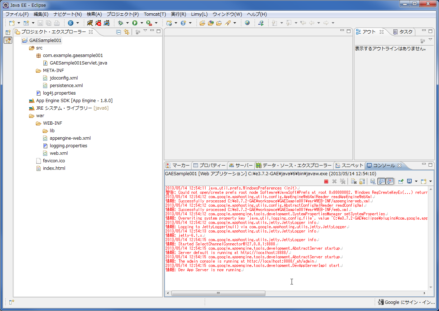Open the Limy(L) menu
The height and width of the screenshot is (311, 439).
[199, 14]
